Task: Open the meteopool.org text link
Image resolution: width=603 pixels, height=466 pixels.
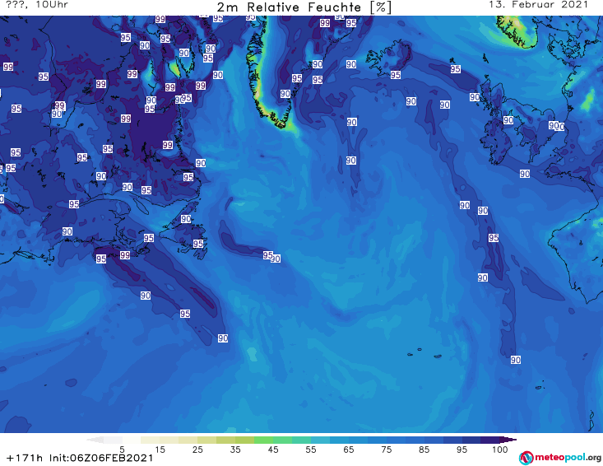Action: coord(568,458)
